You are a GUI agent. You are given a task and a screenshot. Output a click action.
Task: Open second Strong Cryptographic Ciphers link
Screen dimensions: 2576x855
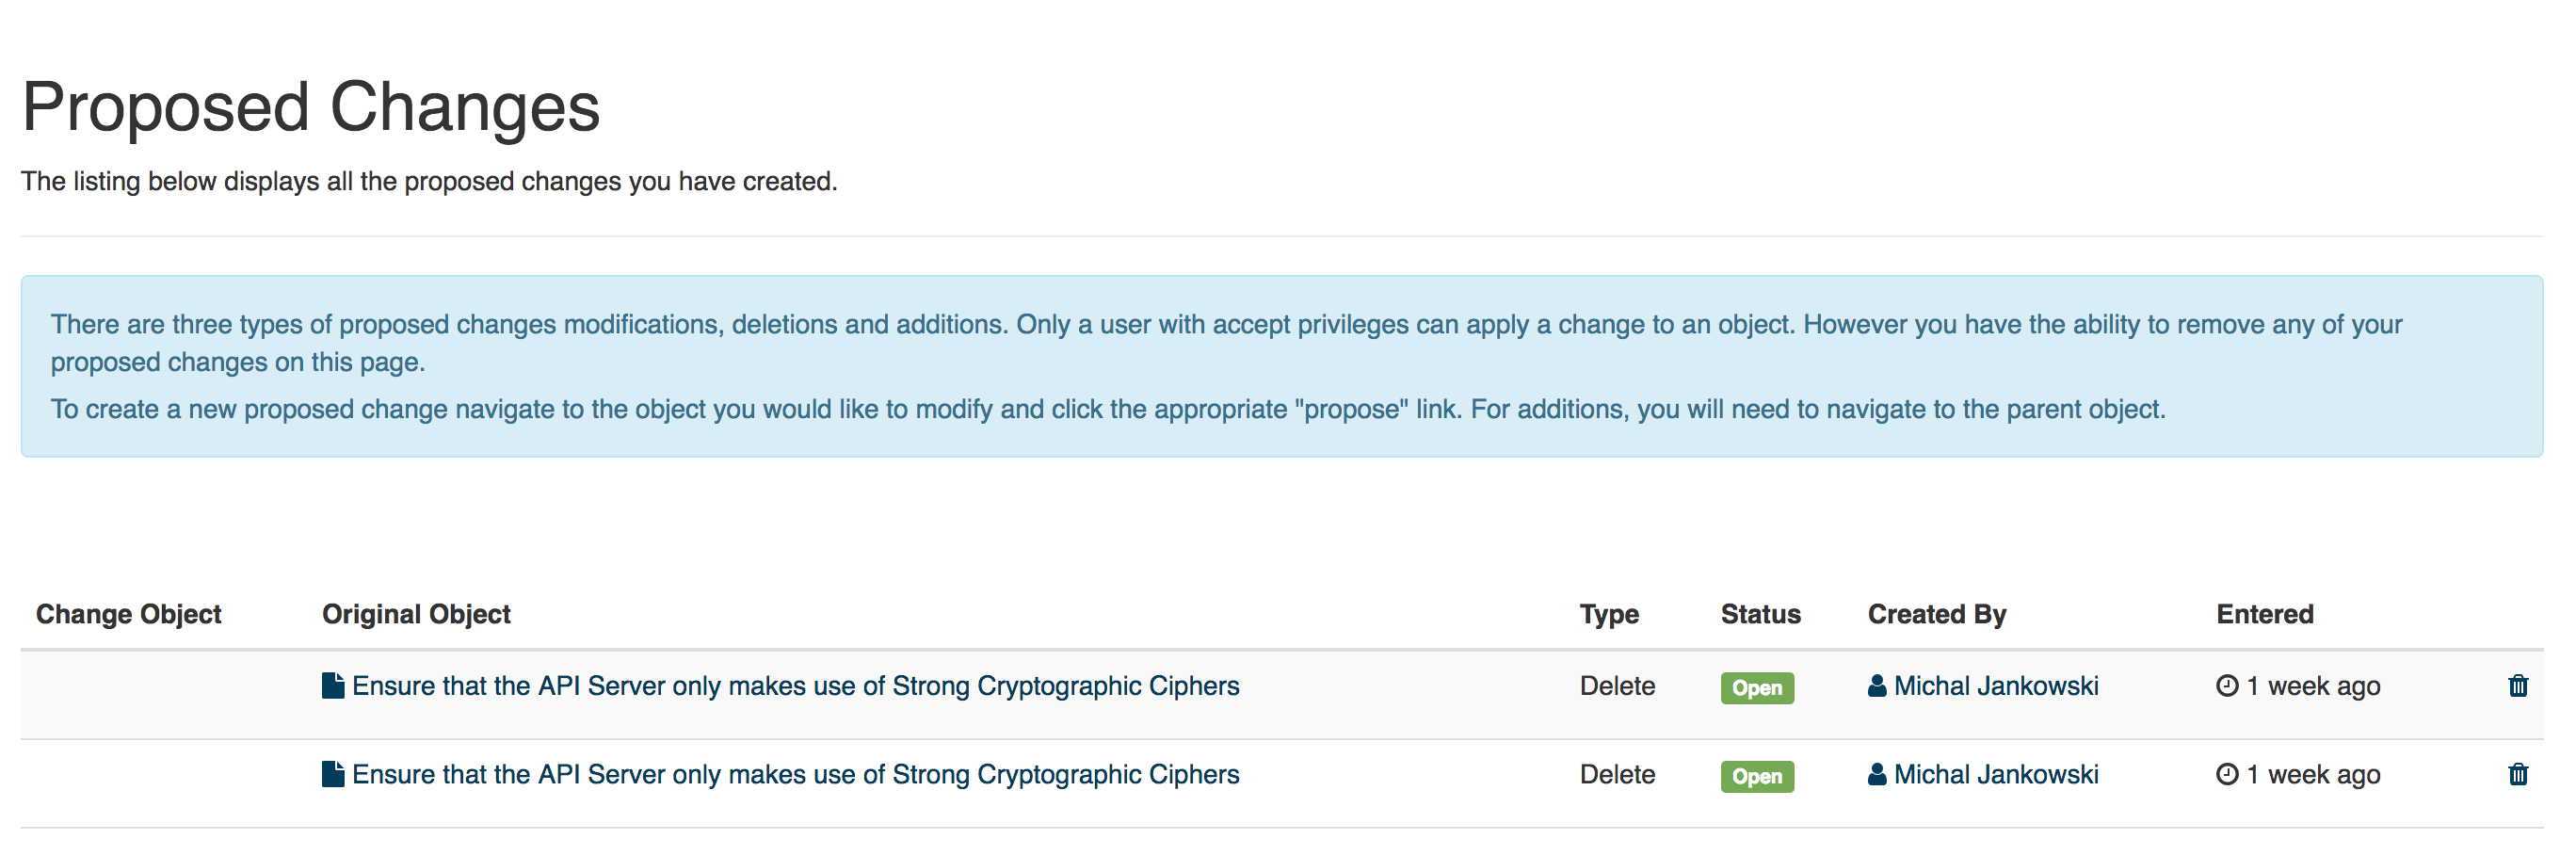point(795,774)
